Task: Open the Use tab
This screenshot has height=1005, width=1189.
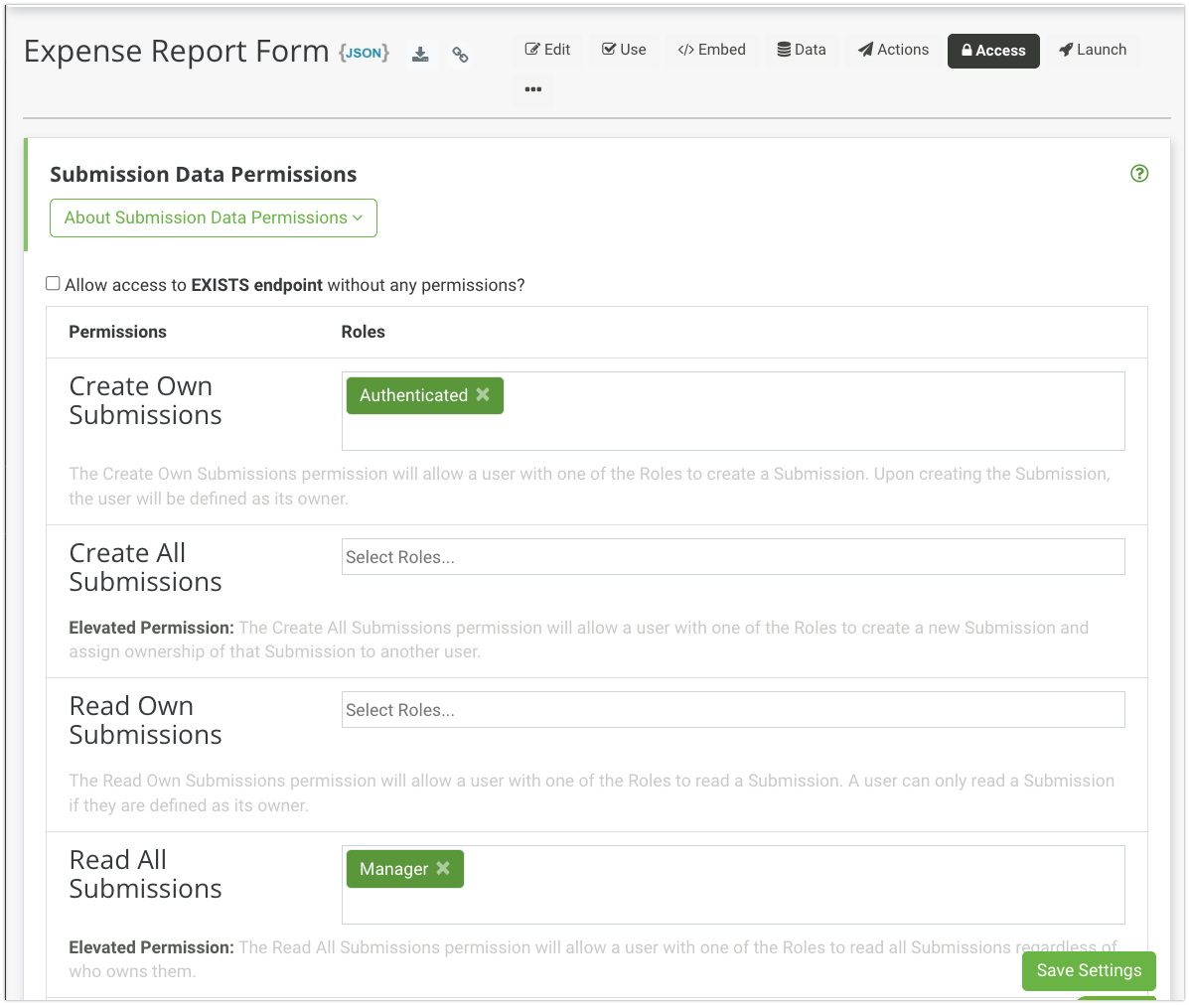Action: pos(624,50)
